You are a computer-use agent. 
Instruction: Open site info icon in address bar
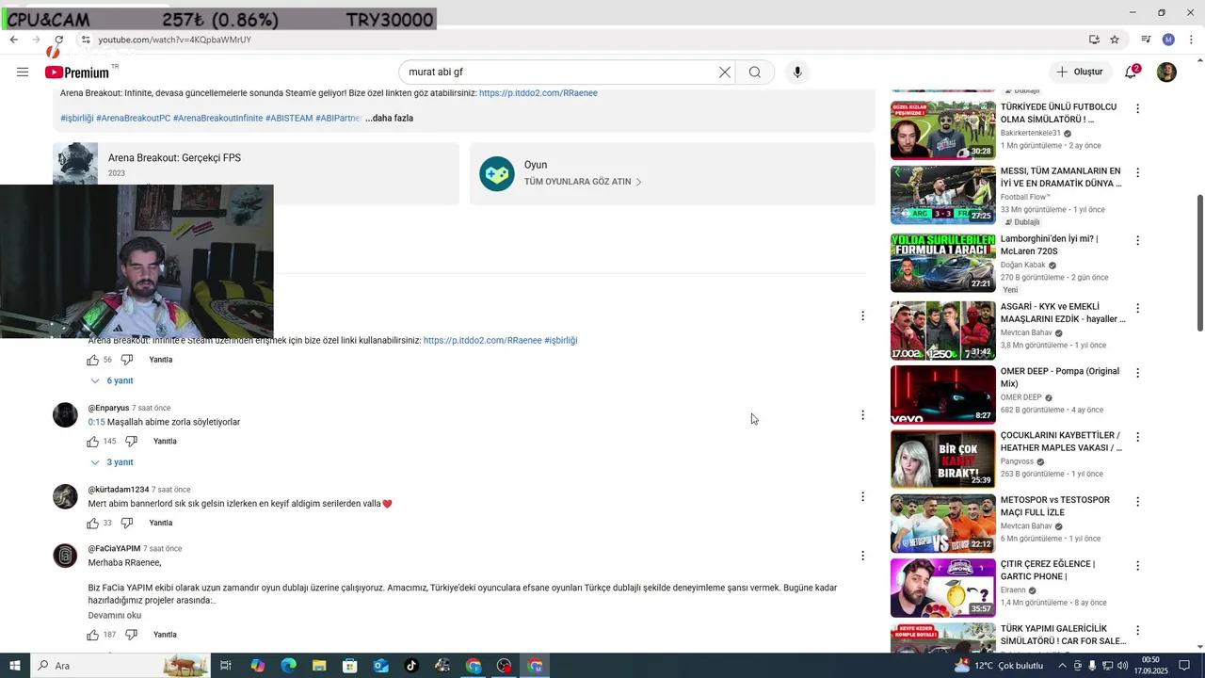(x=85, y=40)
